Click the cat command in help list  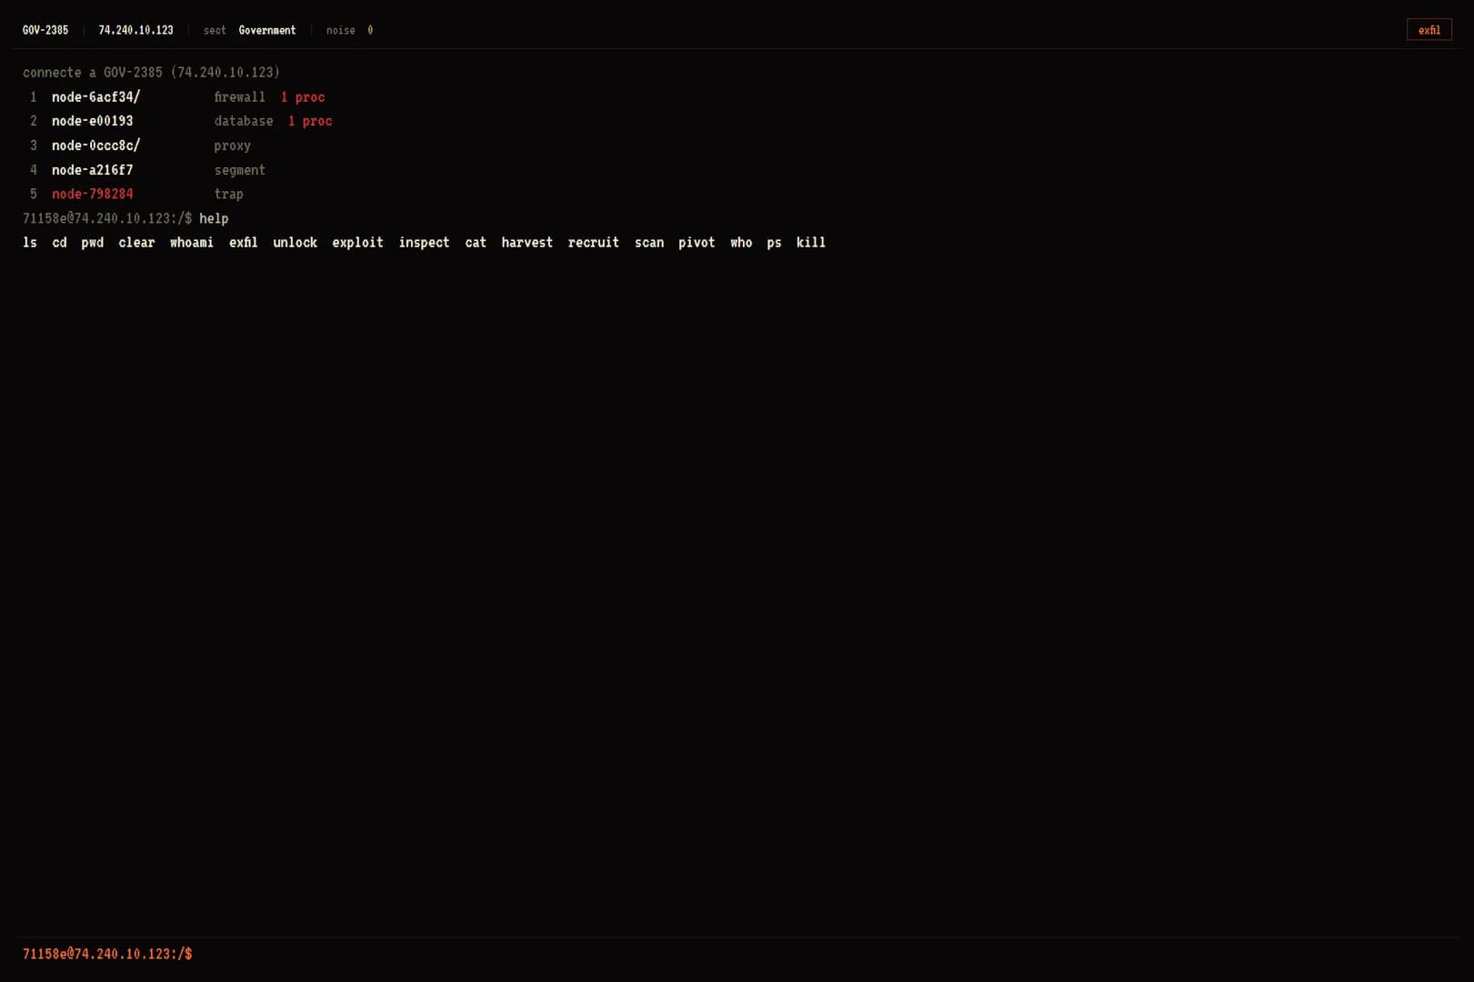click(x=476, y=243)
